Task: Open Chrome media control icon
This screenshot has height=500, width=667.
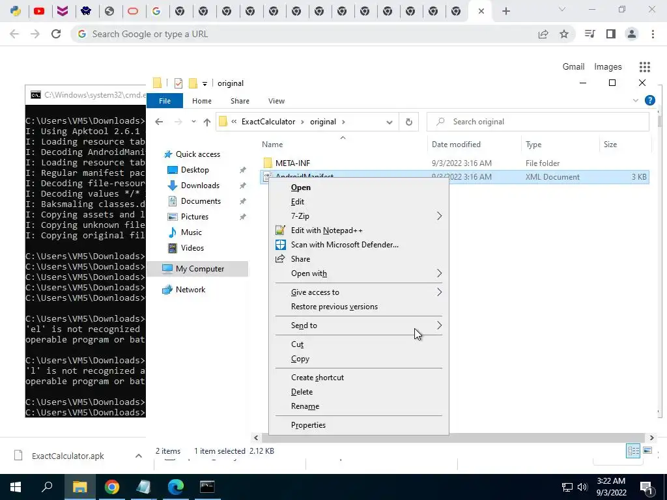Action: coord(589,34)
